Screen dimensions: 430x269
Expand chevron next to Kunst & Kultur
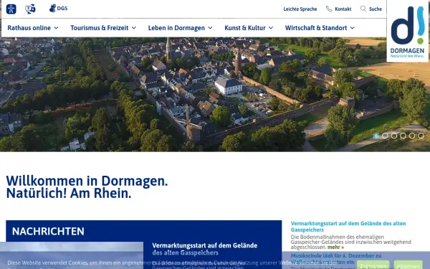click(x=271, y=28)
